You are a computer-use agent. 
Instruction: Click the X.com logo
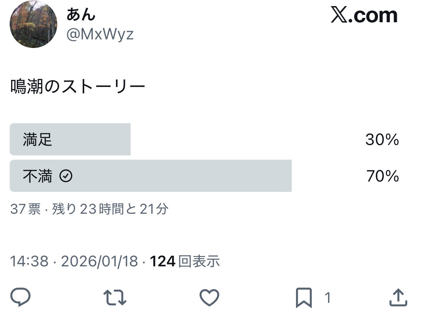[364, 16]
